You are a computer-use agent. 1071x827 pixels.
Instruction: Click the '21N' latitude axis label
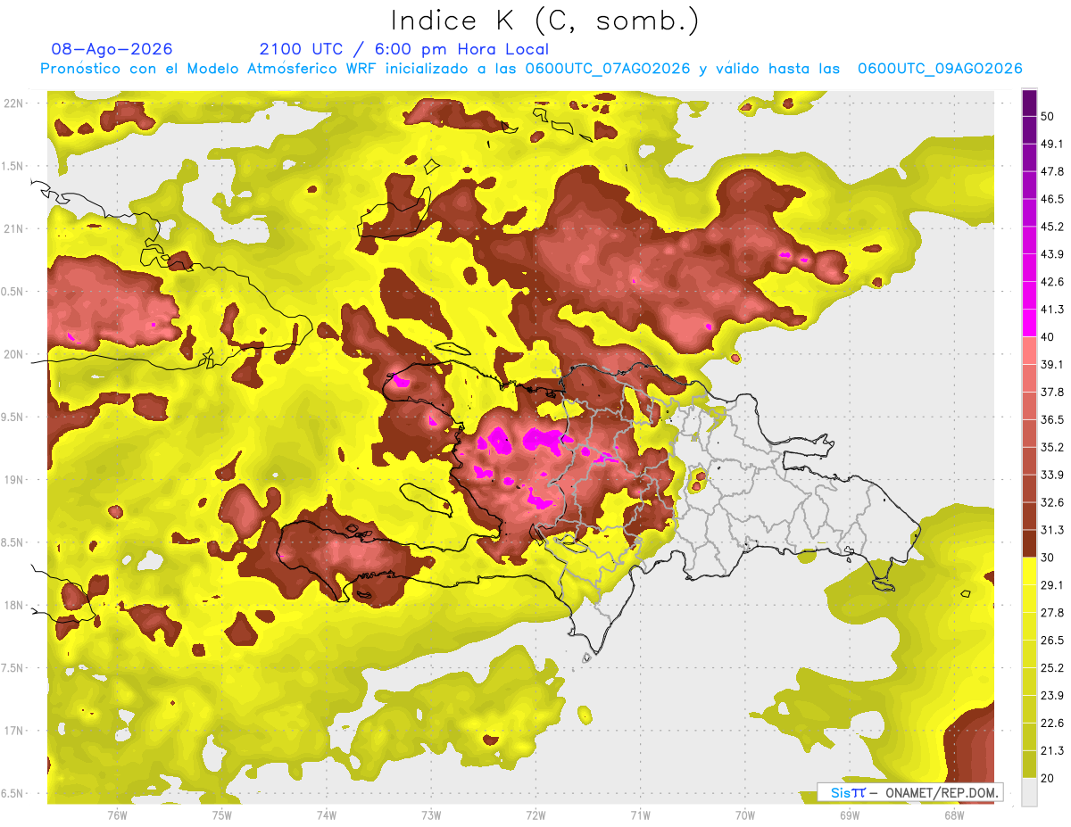click(x=13, y=228)
